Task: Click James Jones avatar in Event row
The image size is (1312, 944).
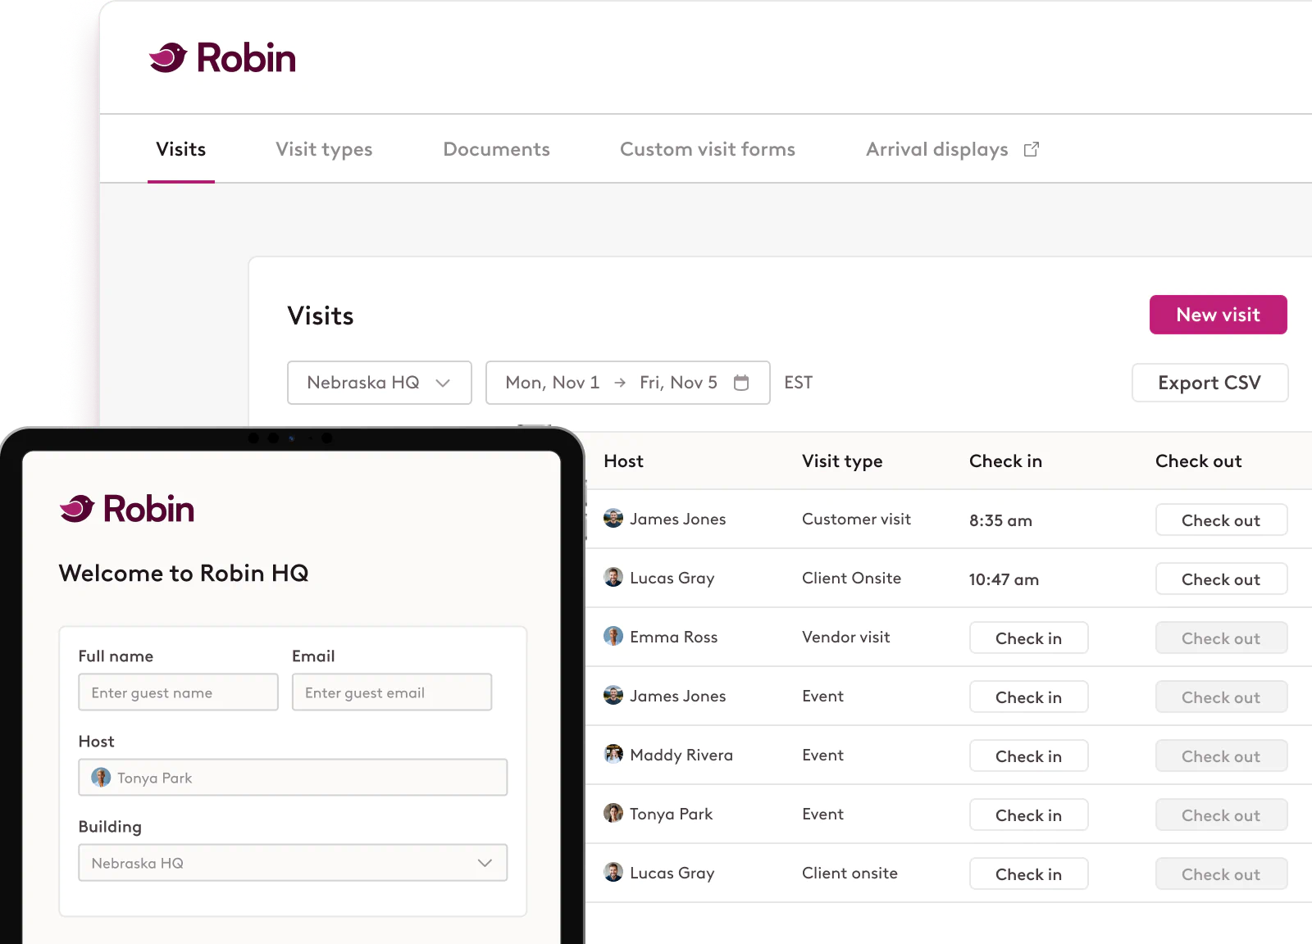Action: pyautogui.click(x=613, y=696)
